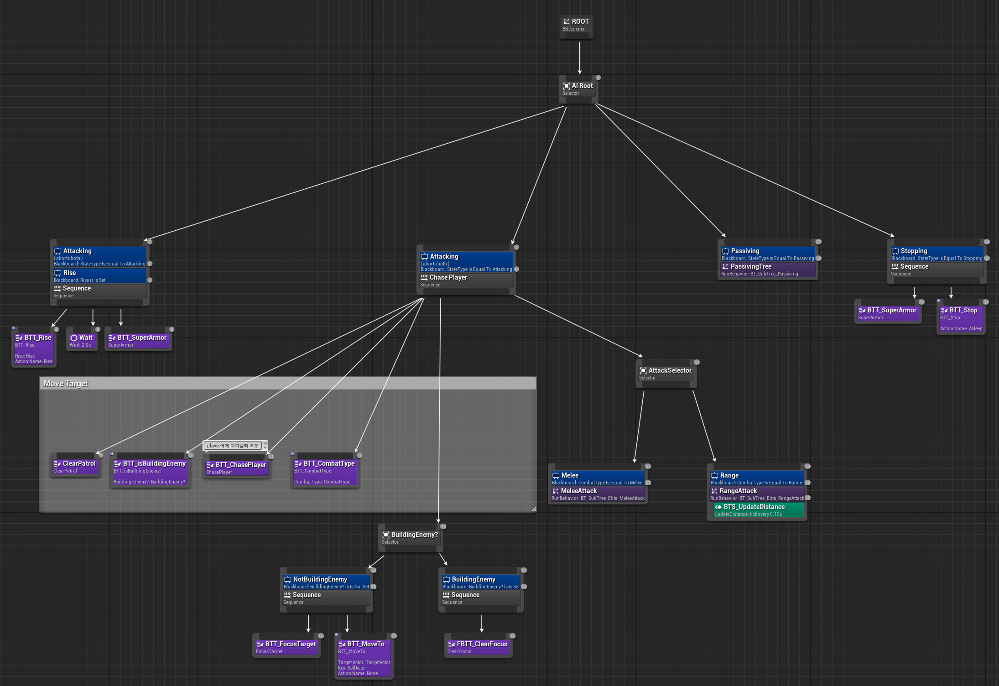Click the Melee decorator blackboard icon
Screen dimensions: 999x686
coord(556,475)
